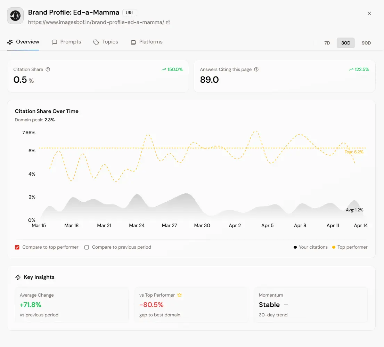Click the Mar 30 axis date
The width and height of the screenshot is (384, 347).
[x=202, y=225]
